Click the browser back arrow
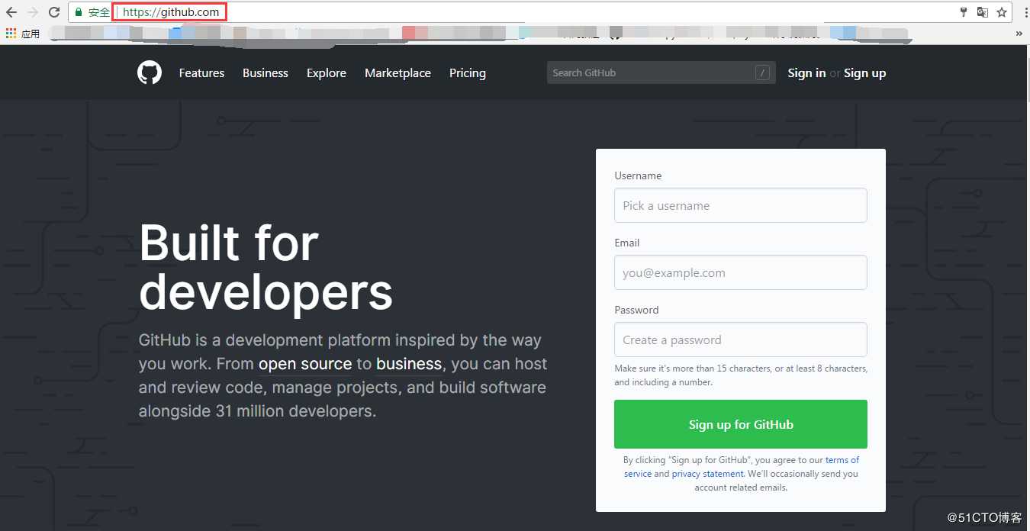Screen dimensions: 1030x531 tap(11, 12)
